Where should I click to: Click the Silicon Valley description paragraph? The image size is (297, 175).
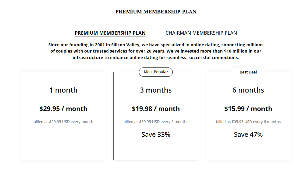click(156, 51)
